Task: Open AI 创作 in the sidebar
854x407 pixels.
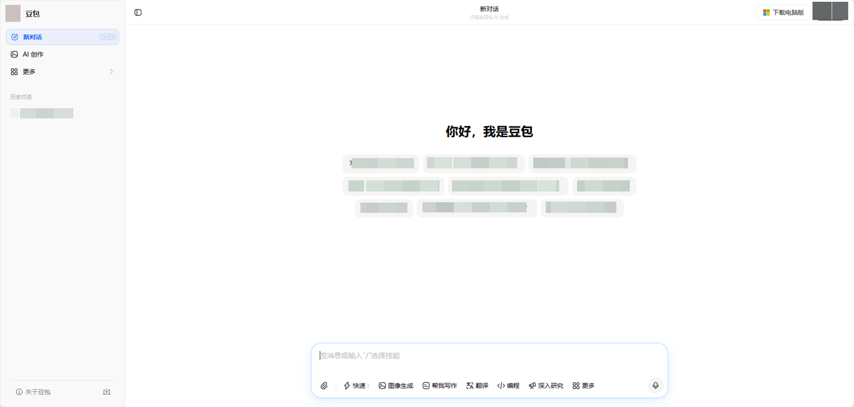Action: pos(63,55)
